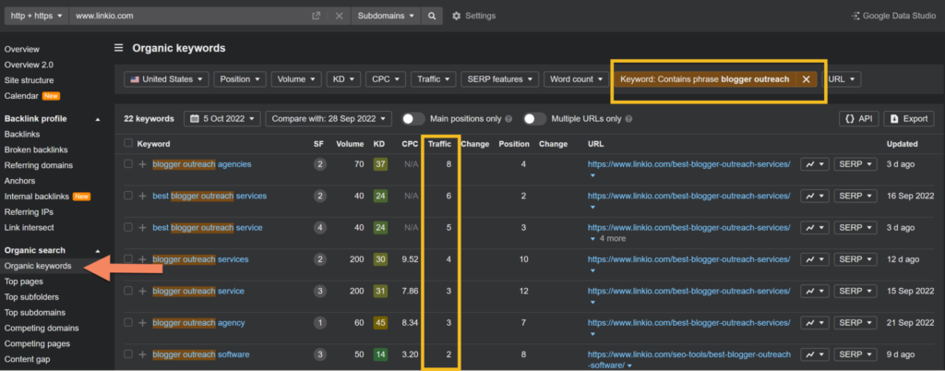This screenshot has width=945, height=371.
Task: Click plus icon for best blogger outreach service
Action: click(x=143, y=228)
